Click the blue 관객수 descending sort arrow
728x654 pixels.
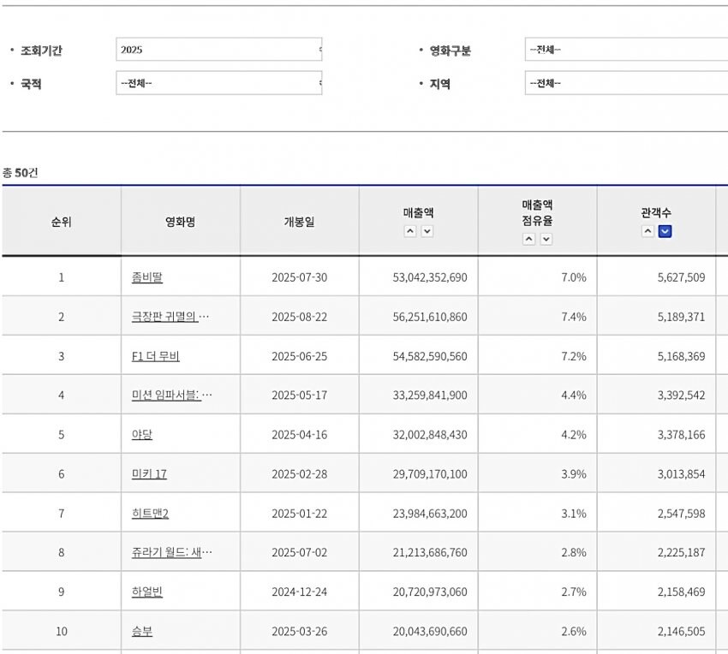click(x=665, y=231)
